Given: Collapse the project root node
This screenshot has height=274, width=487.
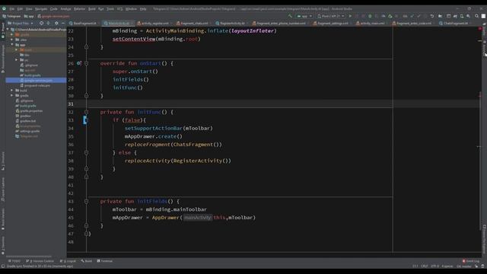Looking at the screenshot, I should point(8,30).
